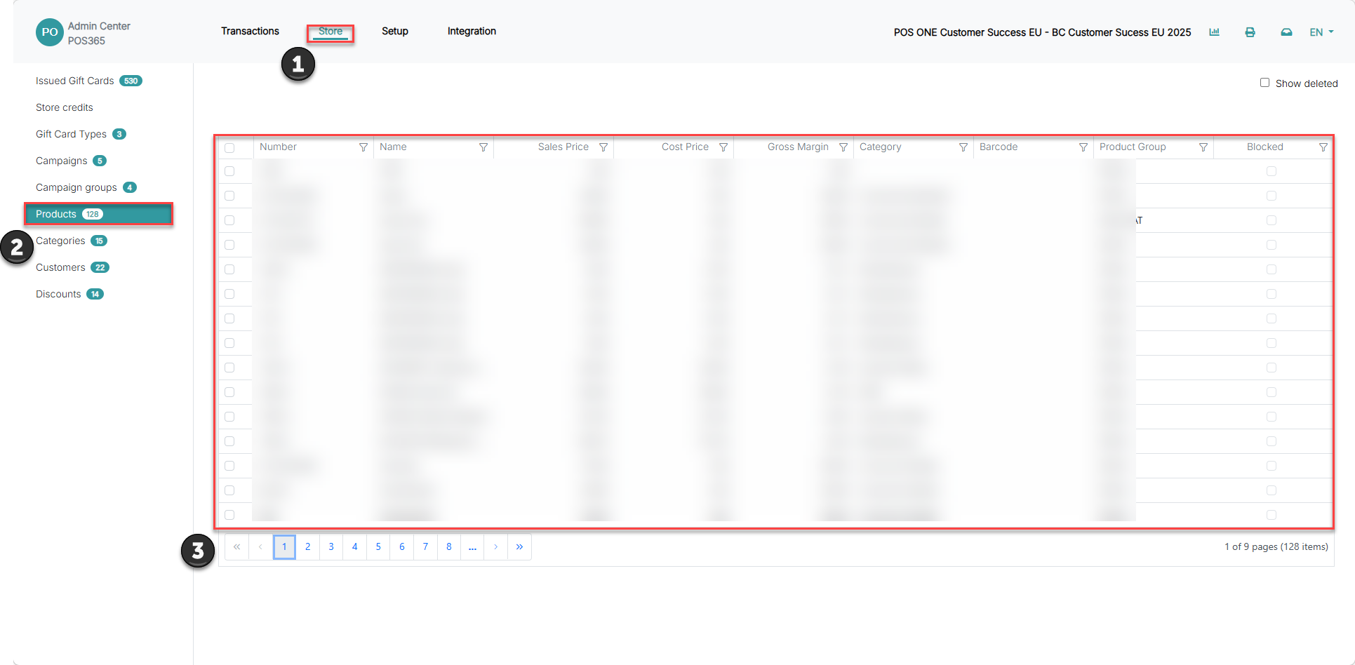1355x665 pixels.
Task: Open filter for the Barcode column
Action: (1083, 147)
